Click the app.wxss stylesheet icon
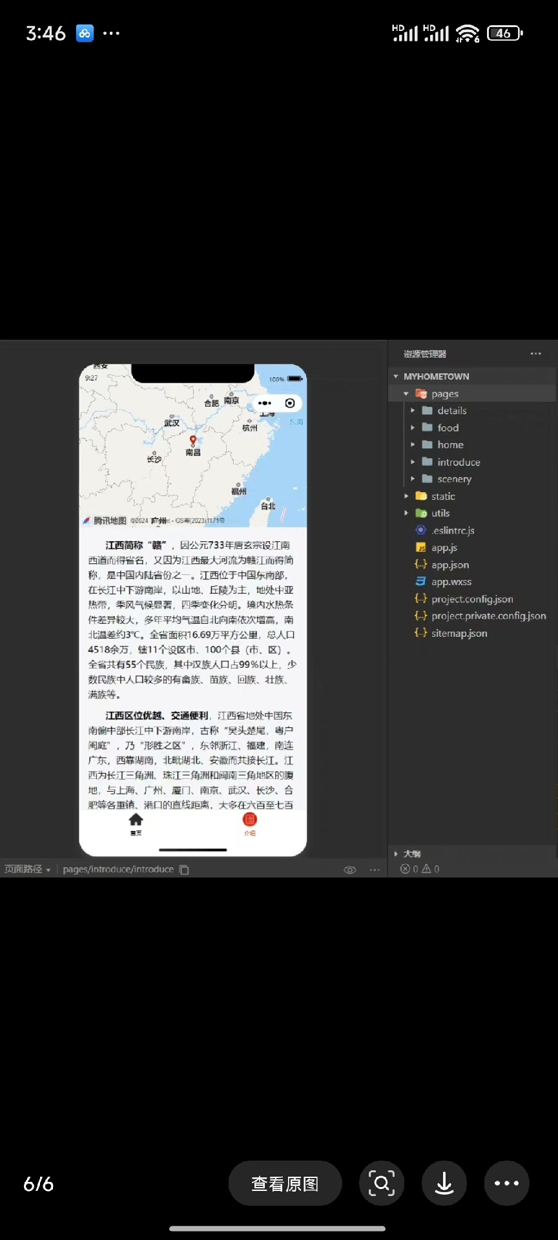Screen dimensions: 558x1240 pos(421,582)
